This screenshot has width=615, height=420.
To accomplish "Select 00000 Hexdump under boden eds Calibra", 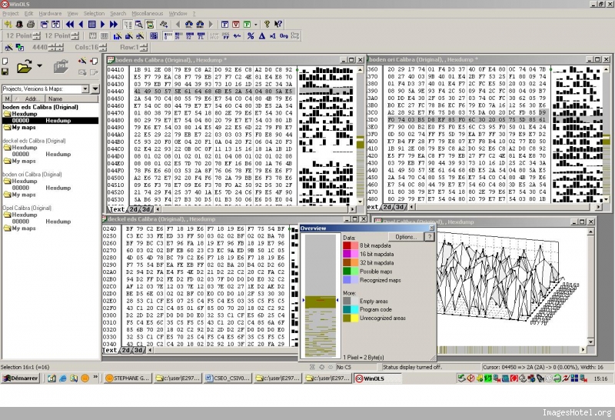I will pyautogui.click(x=50, y=121).
